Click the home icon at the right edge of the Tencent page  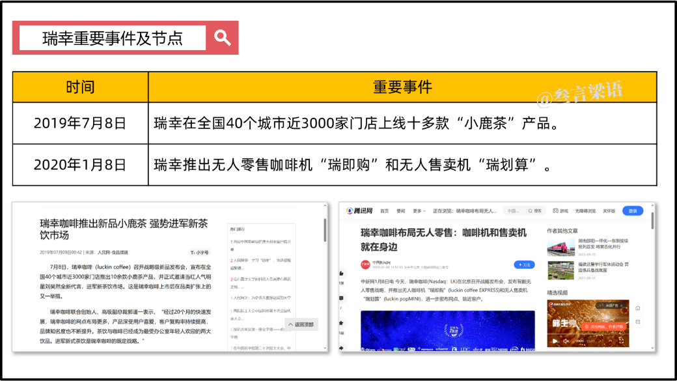coord(638,308)
